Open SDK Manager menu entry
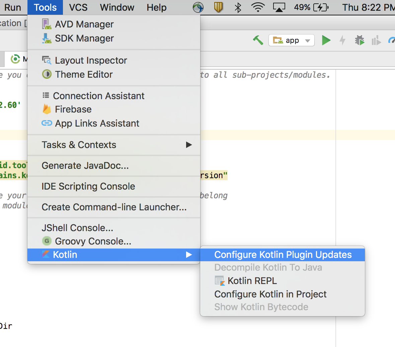The width and height of the screenshot is (395, 347). pyautogui.click(x=113, y=38)
